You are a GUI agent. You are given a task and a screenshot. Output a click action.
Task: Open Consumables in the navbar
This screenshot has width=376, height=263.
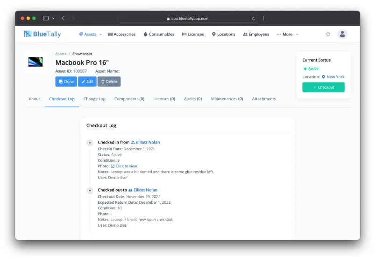pyautogui.click(x=159, y=34)
